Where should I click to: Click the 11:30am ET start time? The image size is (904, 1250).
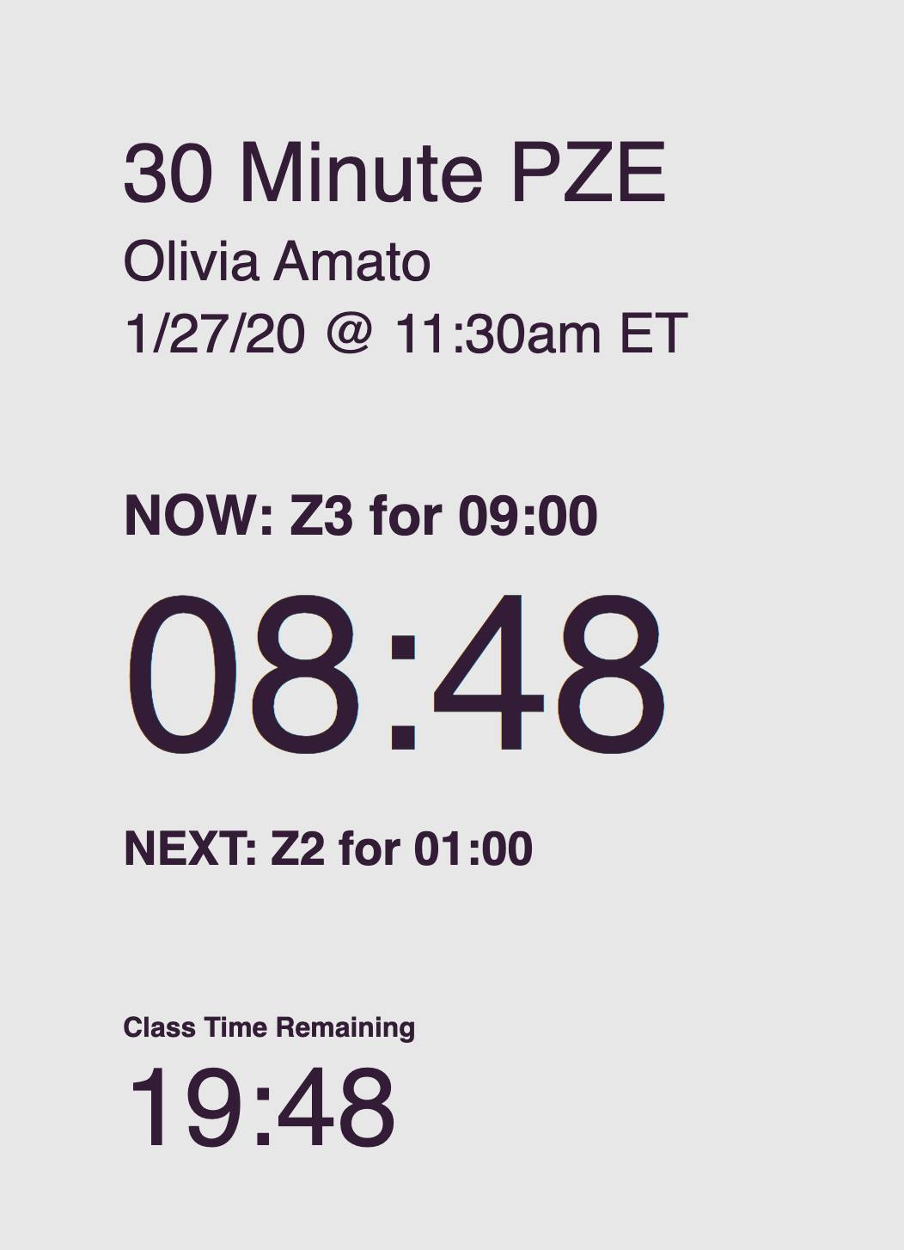(x=541, y=333)
